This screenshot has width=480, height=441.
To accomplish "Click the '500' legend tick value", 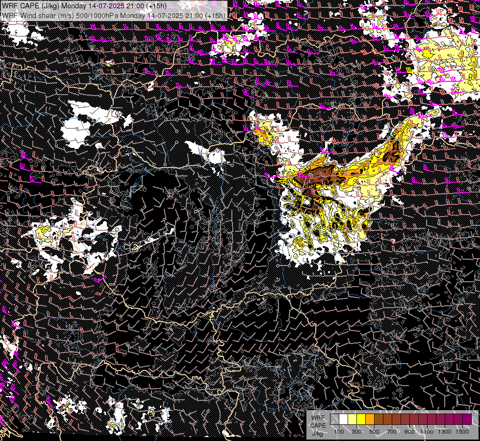I will 374,432.
